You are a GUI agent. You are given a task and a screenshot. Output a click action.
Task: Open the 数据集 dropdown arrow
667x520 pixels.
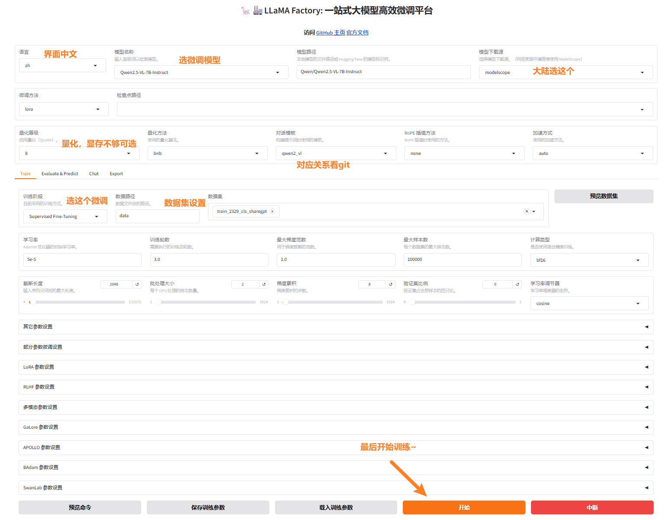[534, 212]
